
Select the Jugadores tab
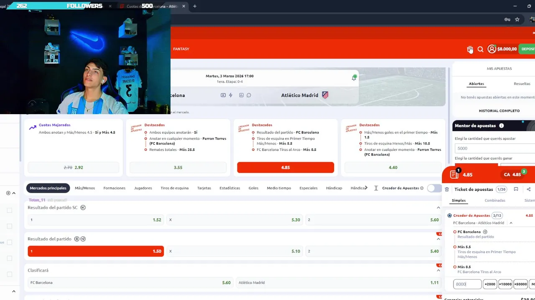tap(143, 188)
